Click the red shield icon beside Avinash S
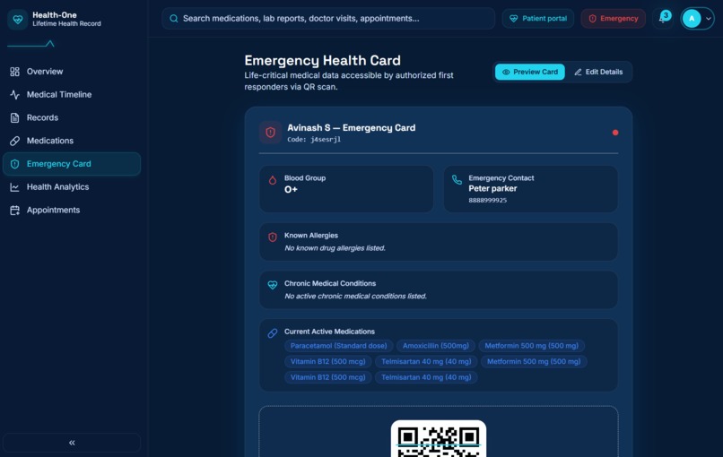The height and width of the screenshot is (457, 723). coord(271,133)
